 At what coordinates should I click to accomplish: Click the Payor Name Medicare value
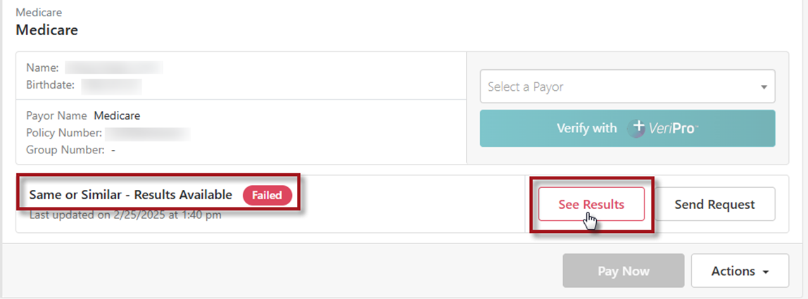pos(117,115)
